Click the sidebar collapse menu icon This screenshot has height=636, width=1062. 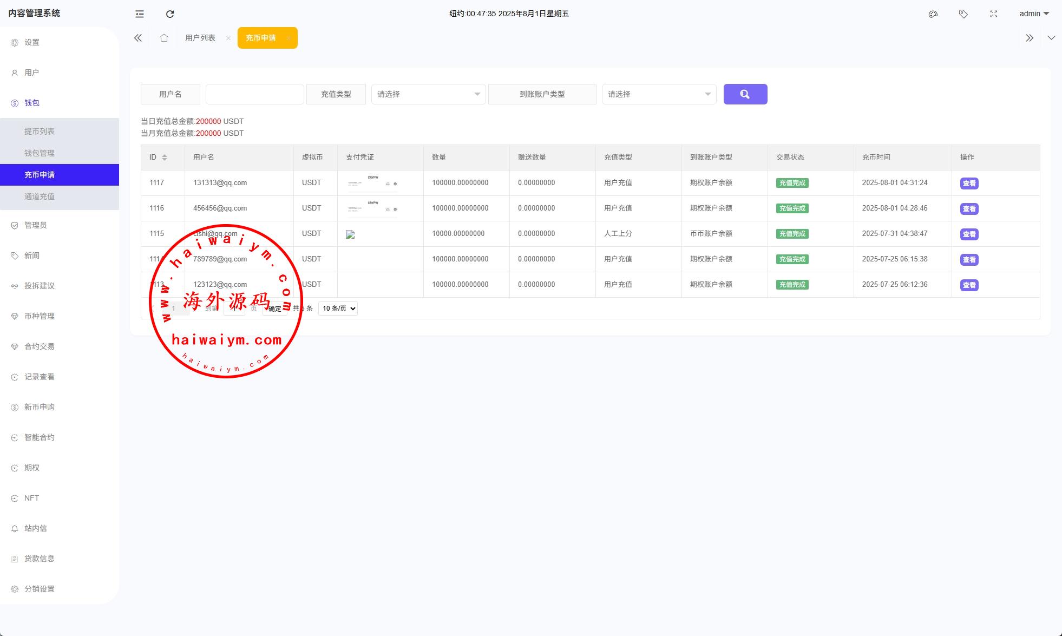point(140,14)
